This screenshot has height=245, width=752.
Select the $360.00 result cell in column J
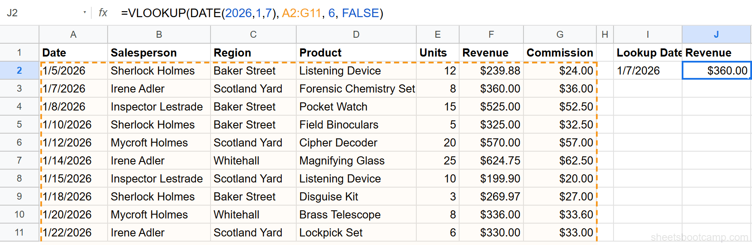tap(716, 71)
